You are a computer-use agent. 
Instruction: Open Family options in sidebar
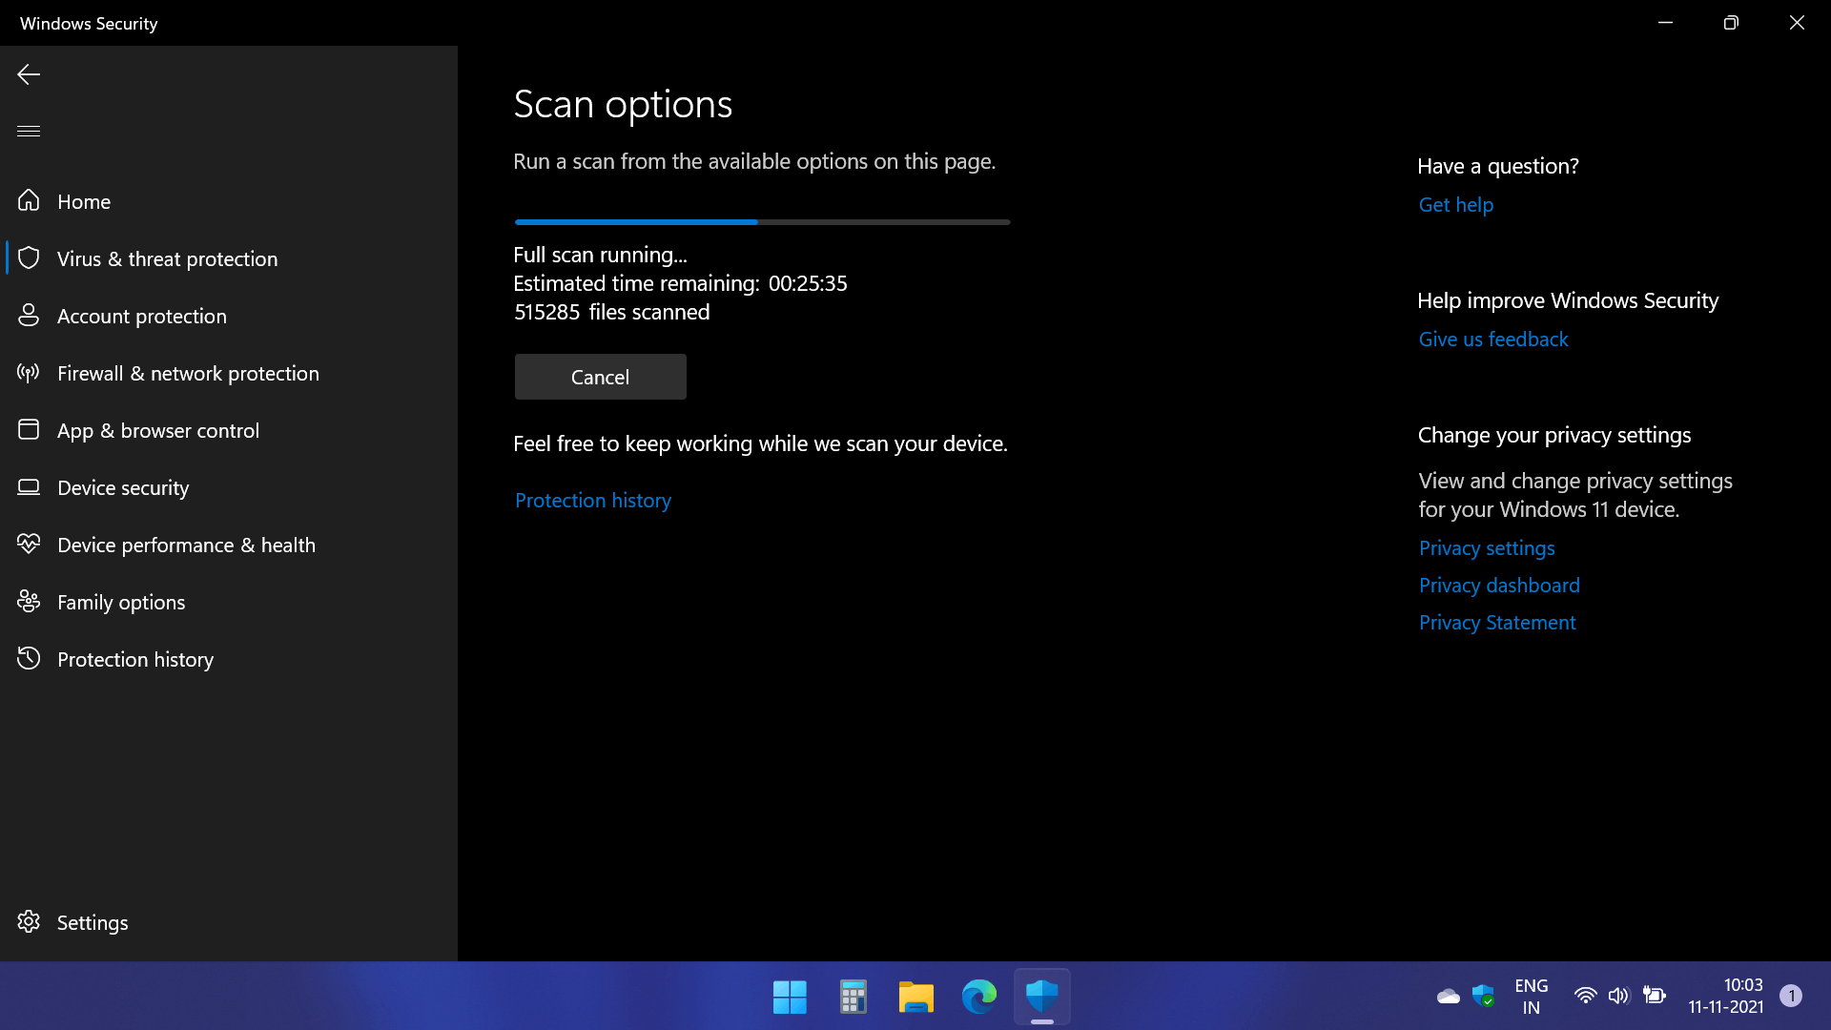tap(121, 602)
